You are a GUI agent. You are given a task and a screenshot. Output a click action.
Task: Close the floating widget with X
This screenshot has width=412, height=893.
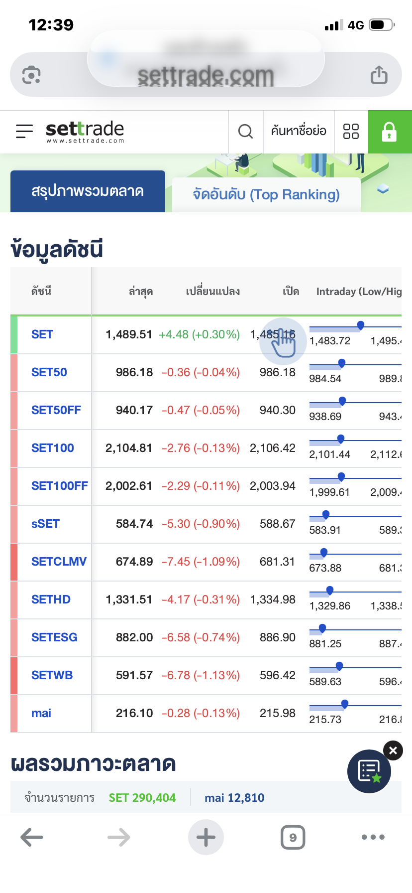pos(393,750)
